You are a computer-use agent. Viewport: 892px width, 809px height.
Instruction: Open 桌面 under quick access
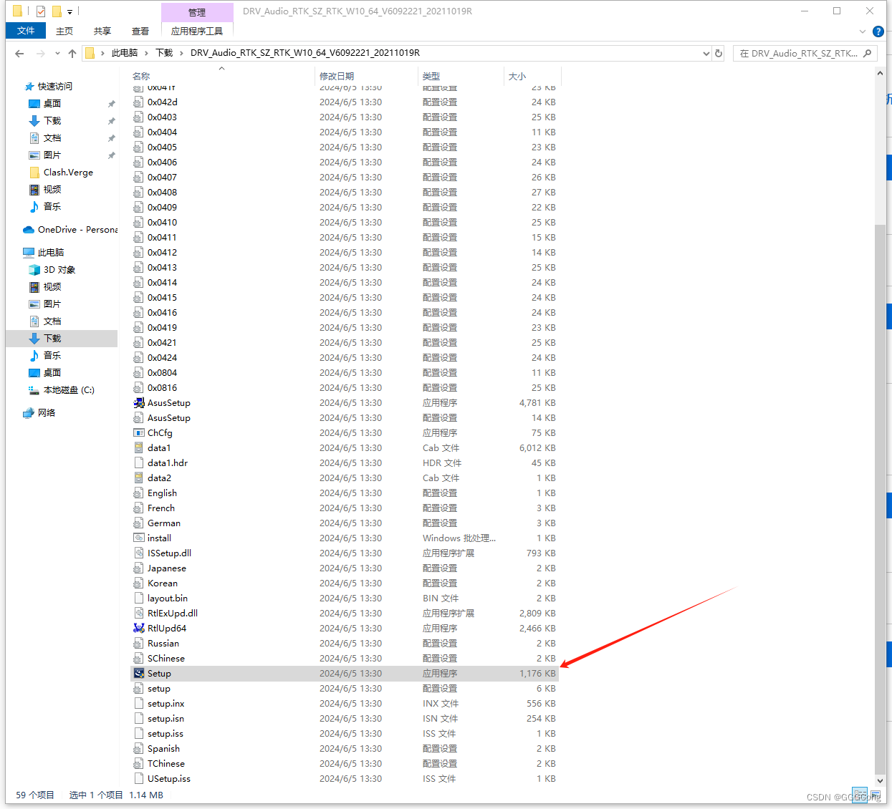[52, 104]
